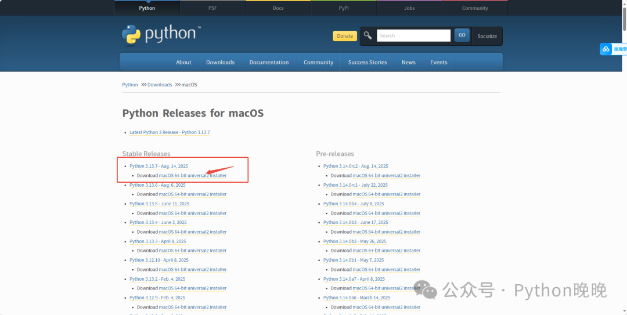Screen dimensions: 627x315
Task: Open Python 3.14.0b3 - June 17, 2025 pre-release
Action: [356, 222]
